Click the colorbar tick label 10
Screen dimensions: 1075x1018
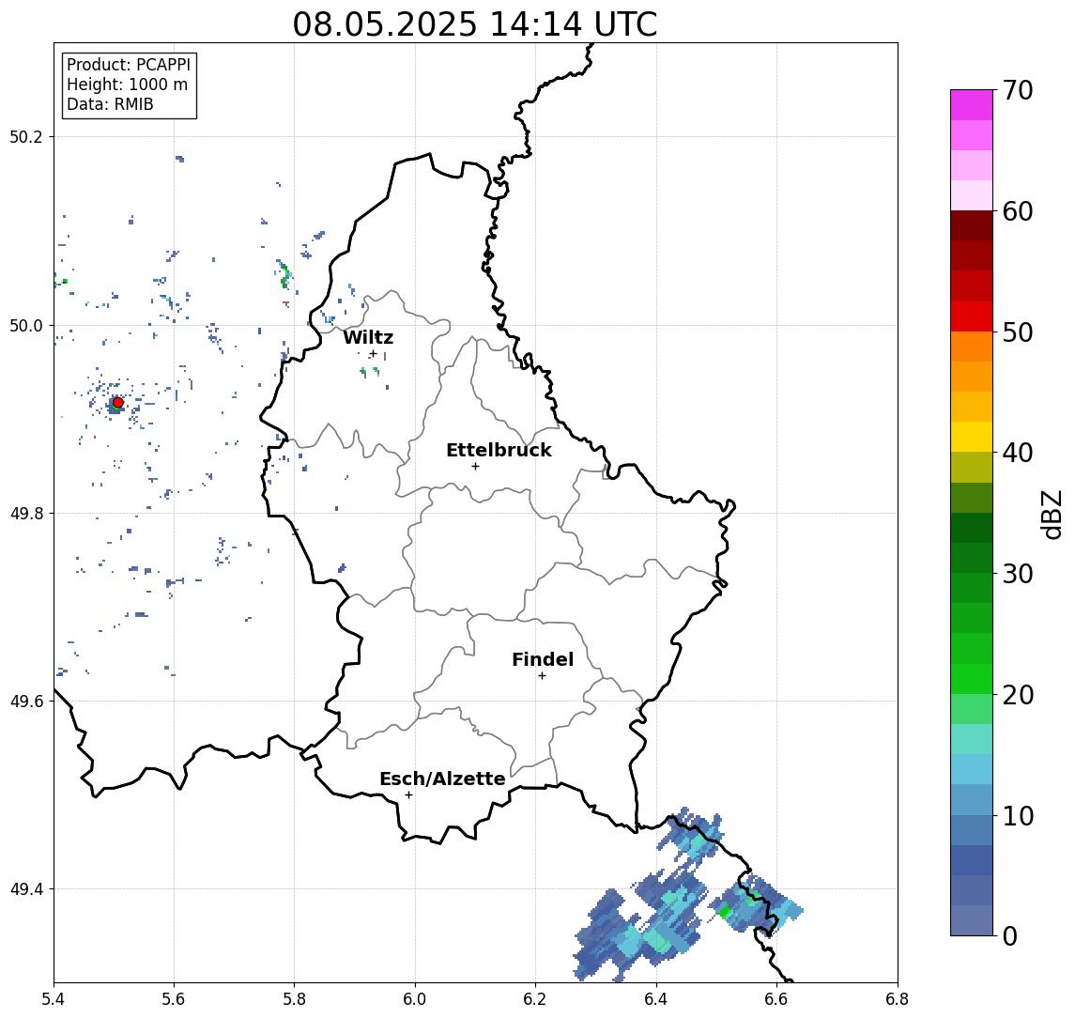[1018, 815]
